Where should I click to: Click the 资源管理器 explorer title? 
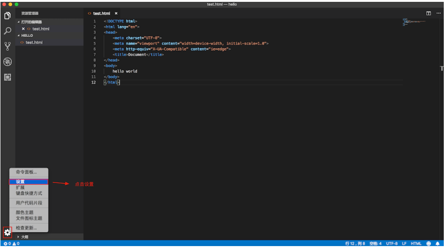[x=29, y=13]
